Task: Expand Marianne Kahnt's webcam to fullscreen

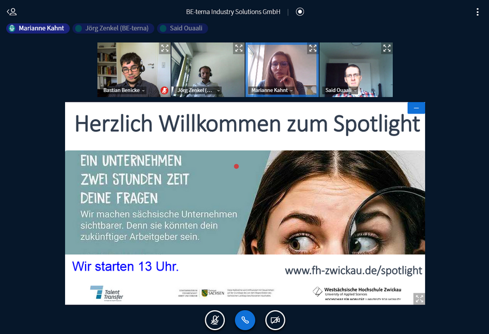Action: click(x=313, y=48)
